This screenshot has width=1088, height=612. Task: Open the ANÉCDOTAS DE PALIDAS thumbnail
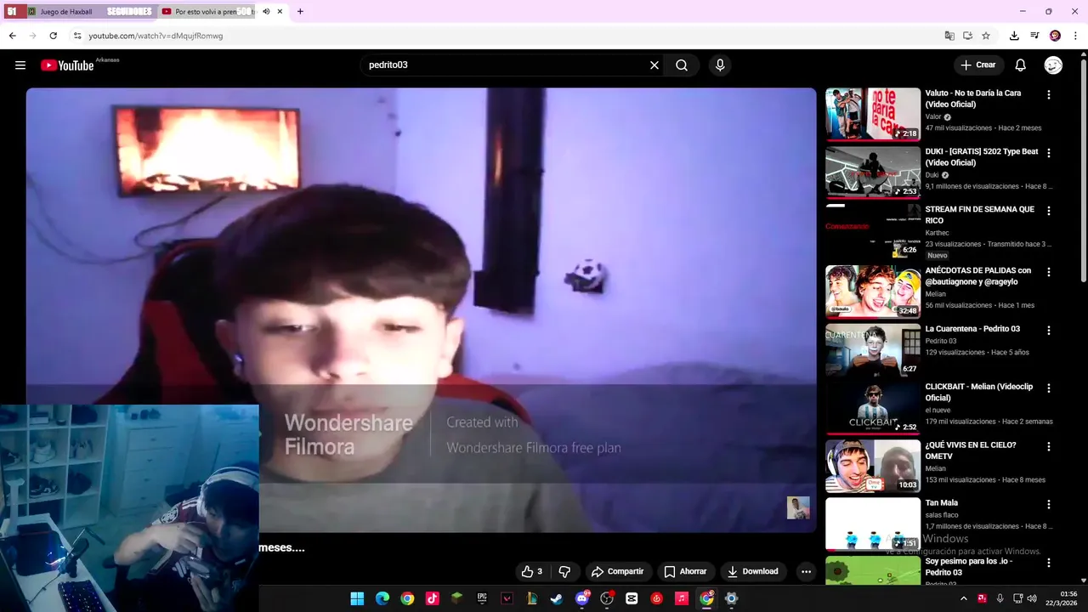click(873, 292)
